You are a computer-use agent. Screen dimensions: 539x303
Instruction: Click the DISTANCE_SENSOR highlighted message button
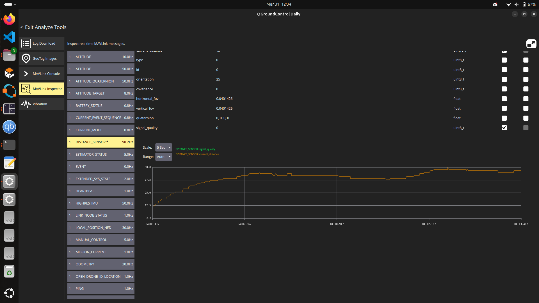pyautogui.click(x=101, y=142)
